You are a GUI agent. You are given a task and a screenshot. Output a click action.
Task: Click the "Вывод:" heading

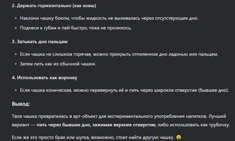pos(21,104)
